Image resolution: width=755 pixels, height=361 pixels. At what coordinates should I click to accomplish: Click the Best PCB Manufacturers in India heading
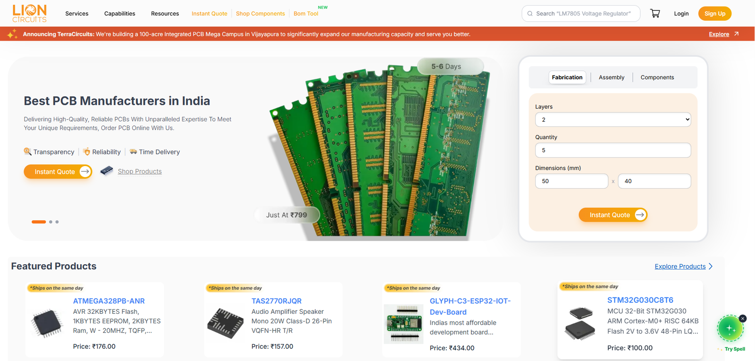tap(117, 101)
